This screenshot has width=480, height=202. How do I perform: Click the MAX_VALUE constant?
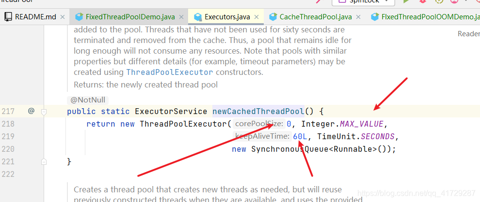click(x=361, y=124)
